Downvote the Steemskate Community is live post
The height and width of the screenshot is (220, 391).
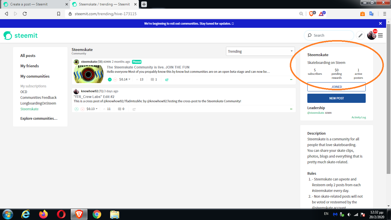(115, 80)
